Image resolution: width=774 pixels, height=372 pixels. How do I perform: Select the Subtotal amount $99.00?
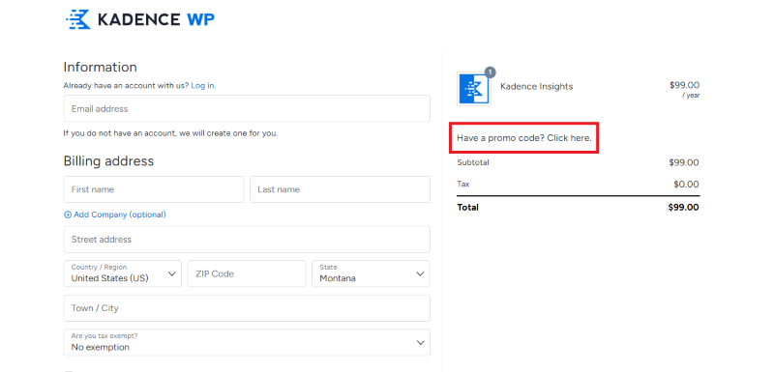684,162
